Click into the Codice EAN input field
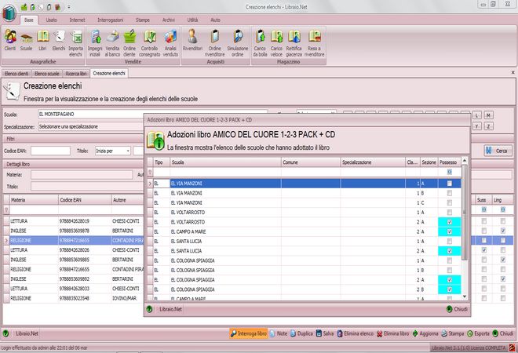The height and width of the screenshot is (353, 518). 50,151
